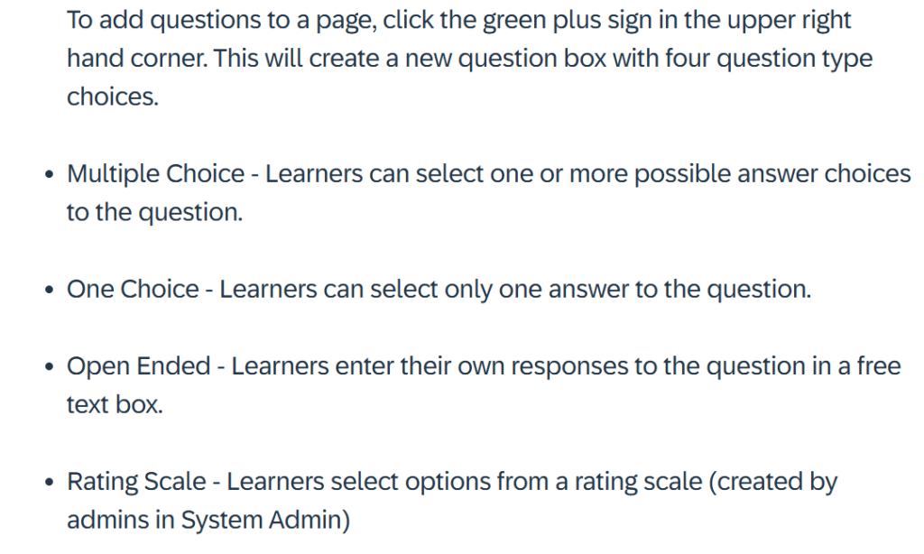
Task: Click the bullet before Multiple Choice
Action: (x=50, y=174)
